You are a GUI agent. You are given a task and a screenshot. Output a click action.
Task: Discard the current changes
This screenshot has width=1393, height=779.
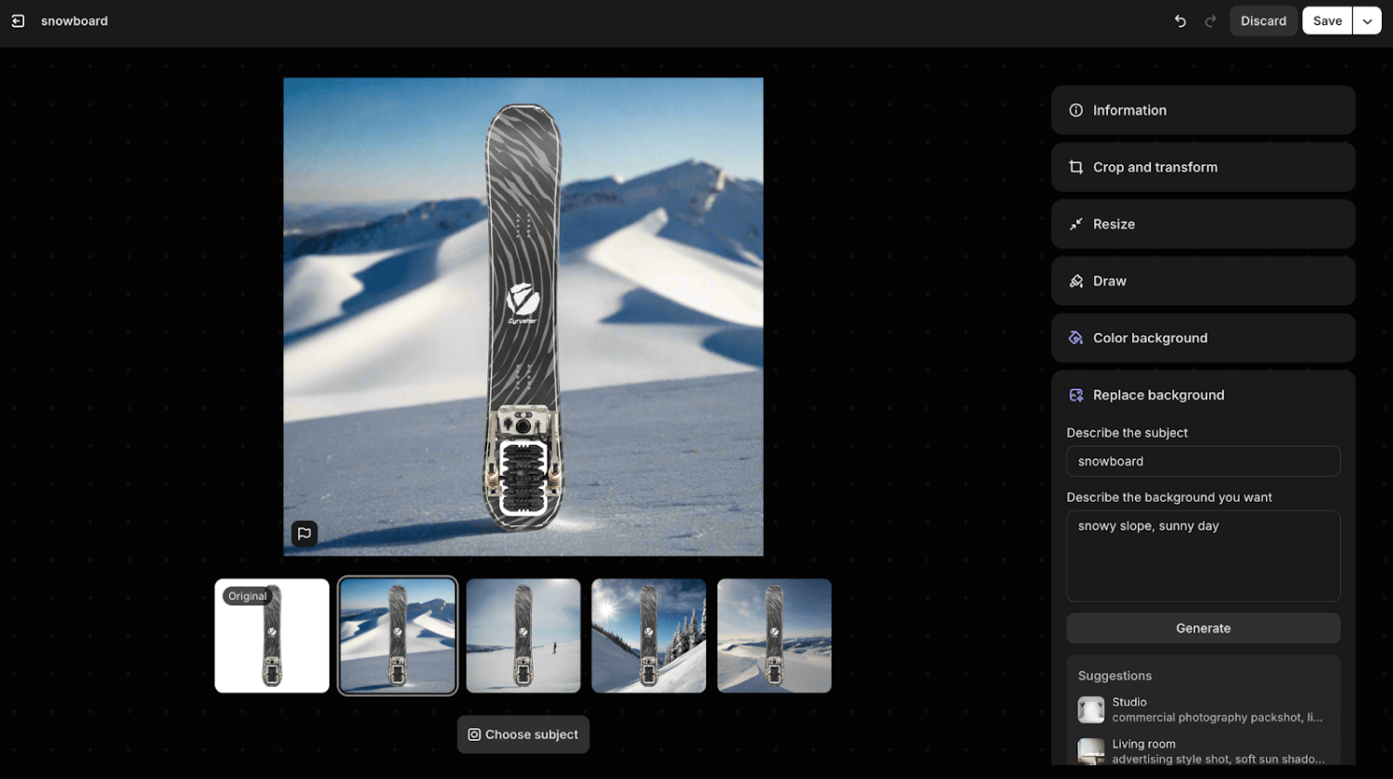coord(1263,21)
